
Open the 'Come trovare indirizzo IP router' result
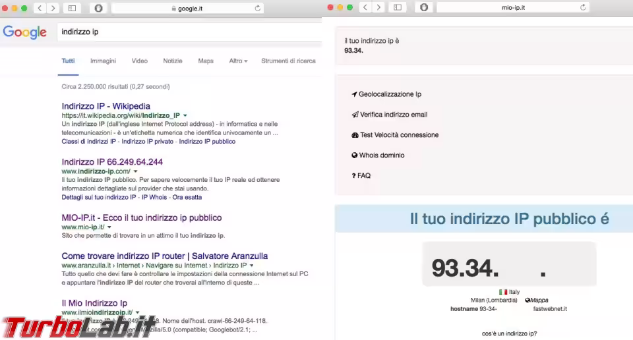coord(165,256)
